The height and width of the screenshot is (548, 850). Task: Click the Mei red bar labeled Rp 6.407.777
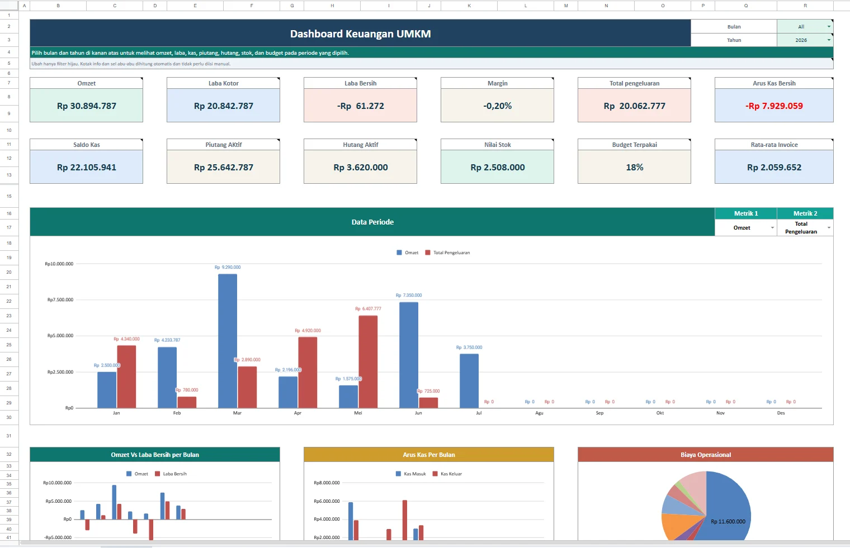368,361
